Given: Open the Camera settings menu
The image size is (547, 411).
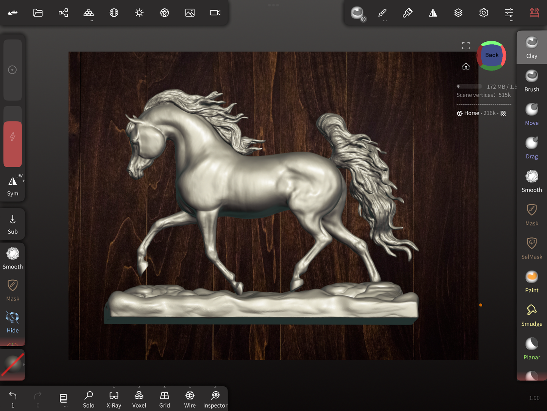Looking at the screenshot, I should coord(215,13).
